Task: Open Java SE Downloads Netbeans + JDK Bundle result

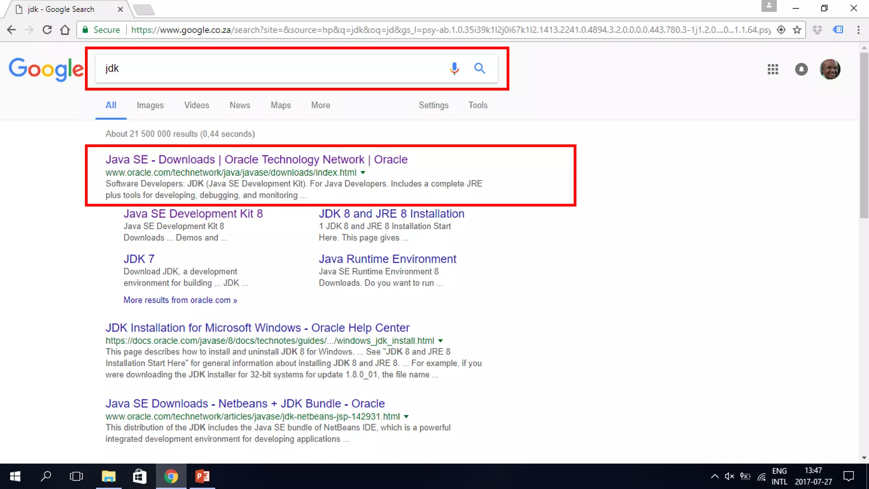Action: click(x=245, y=403)
